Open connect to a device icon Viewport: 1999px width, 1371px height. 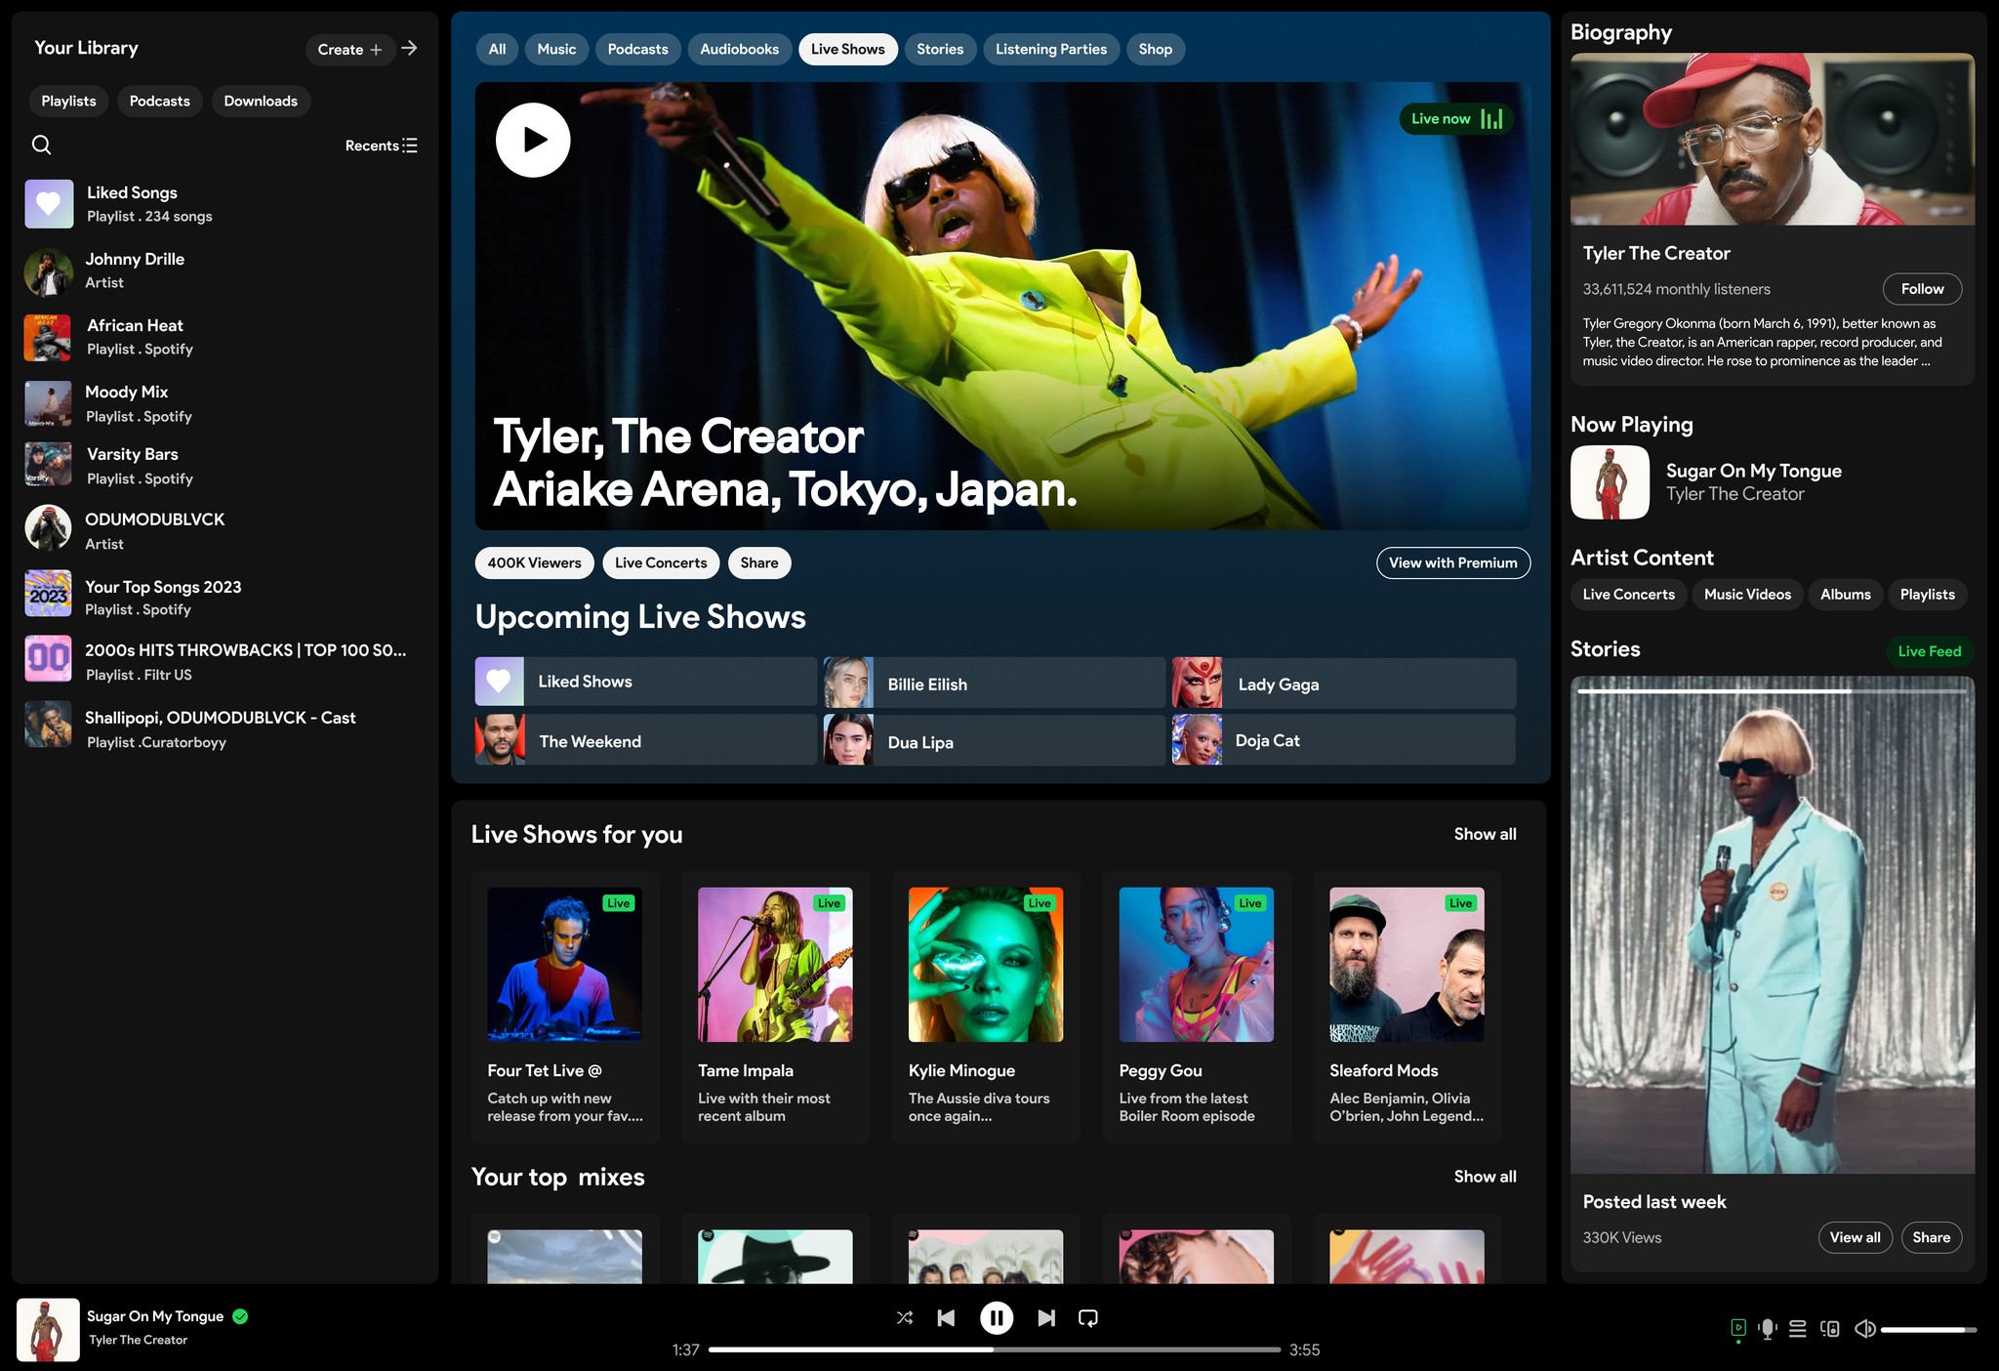1830,1329
